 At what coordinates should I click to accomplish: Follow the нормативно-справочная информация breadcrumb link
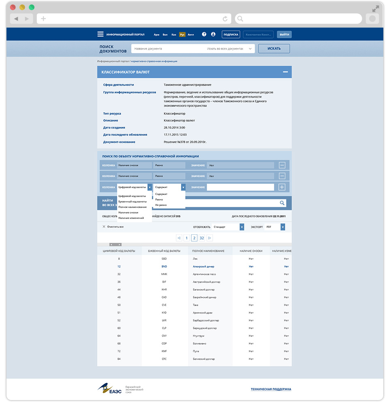click(x=154, y=61)
